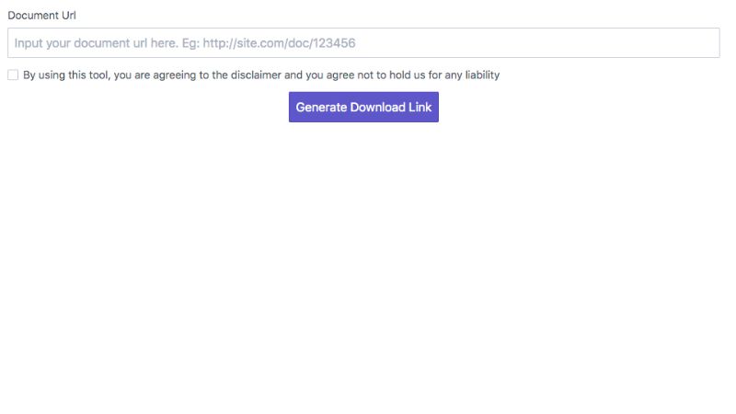Click the words 'Download Link' on the purple button
The image size is (736, 414).
click(390, 107)
